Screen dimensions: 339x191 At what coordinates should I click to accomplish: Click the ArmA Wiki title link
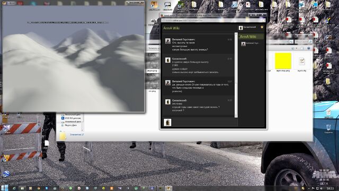(172, 28)
